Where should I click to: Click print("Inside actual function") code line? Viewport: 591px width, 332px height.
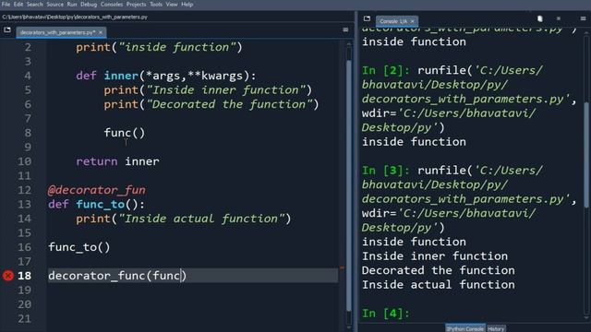click(x=184, y=219)
